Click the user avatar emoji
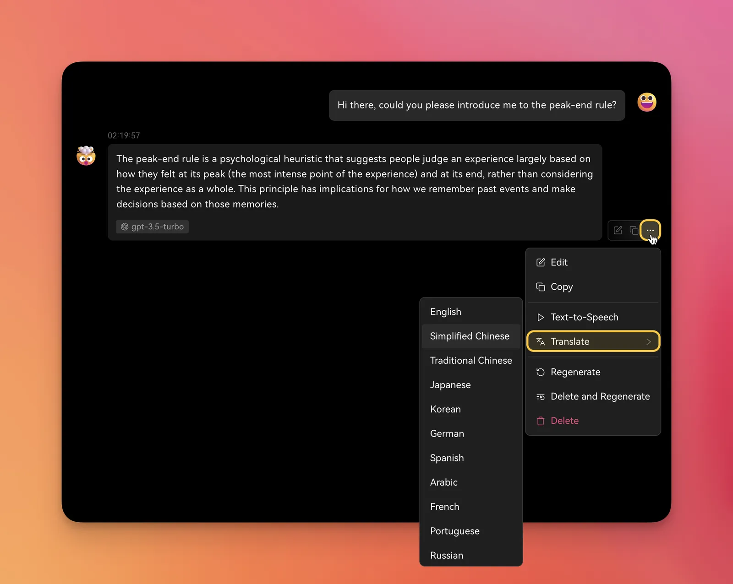 (646, 102)
